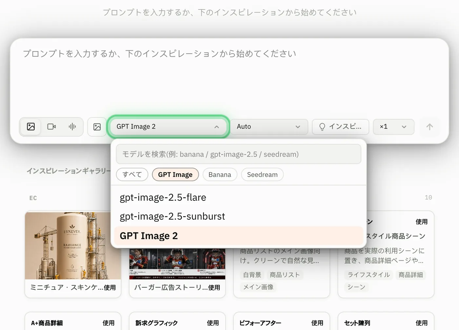This screenshot has height=330, width=459.
Task: Open the ミニチュア・スキンケ thumbnail image
Action: pyautogui.click(x=73, y=246)
